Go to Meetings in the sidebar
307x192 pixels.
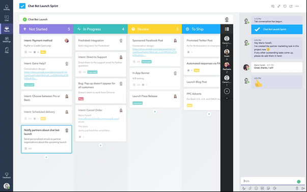(x=7, y=40)
